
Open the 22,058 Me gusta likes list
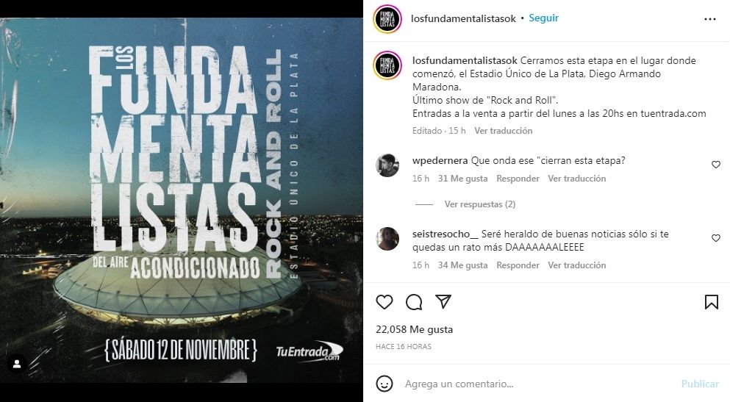pos(415,329)
